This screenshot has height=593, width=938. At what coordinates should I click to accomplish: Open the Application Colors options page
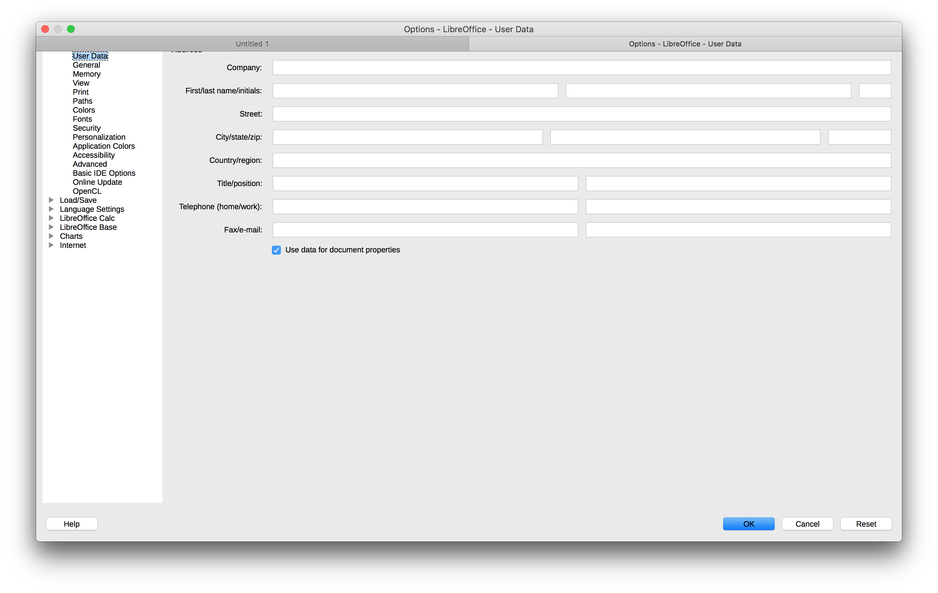coord(104,146)
